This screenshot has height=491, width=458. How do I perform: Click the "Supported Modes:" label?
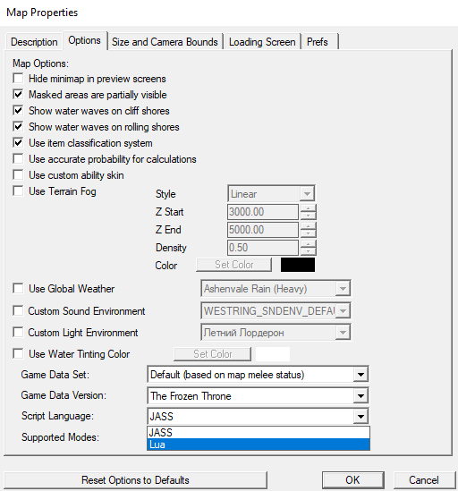[60, 436]
